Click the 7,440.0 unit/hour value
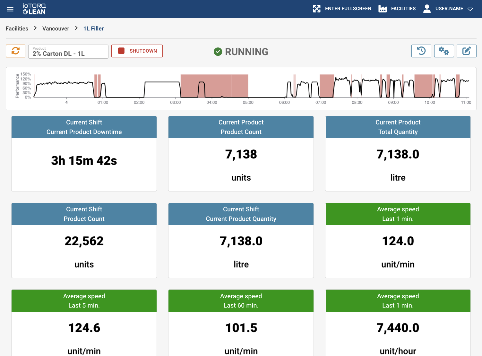Screen dimensions: 482x356 [398, 328]
